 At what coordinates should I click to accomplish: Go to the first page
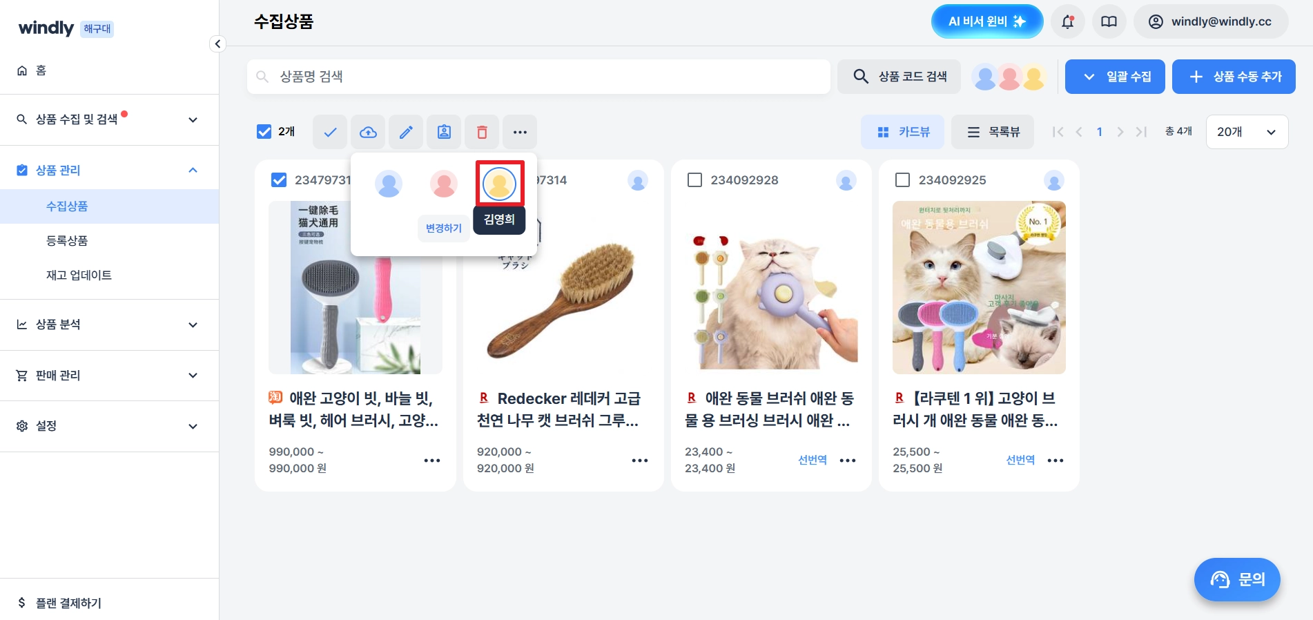click(1058, 132)
